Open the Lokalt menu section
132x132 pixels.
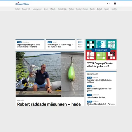click(17, 9)
